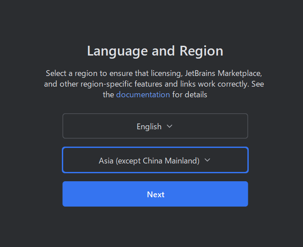Click the 'Asia (except China Mainland)' text

coord(149,161)
